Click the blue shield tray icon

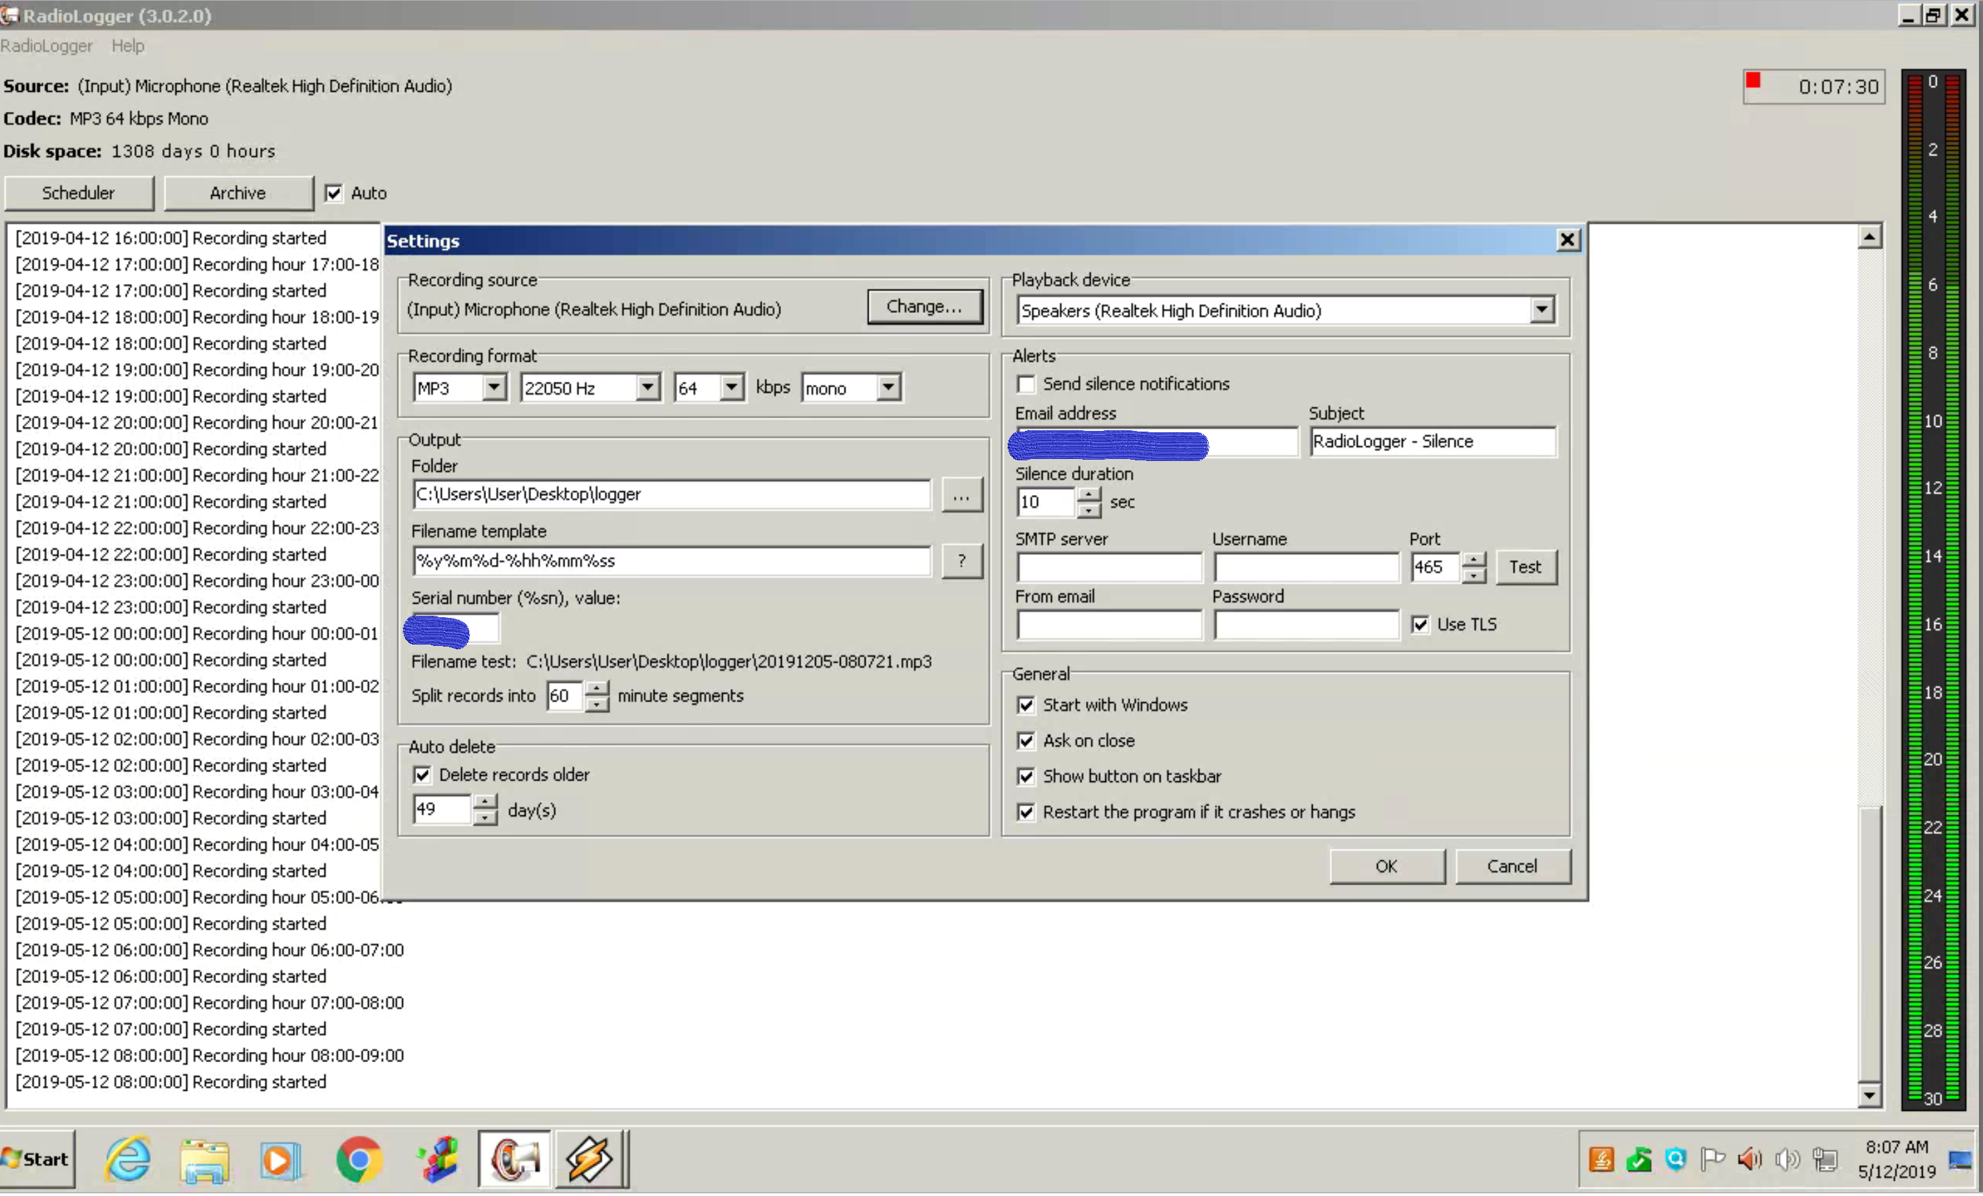[x=1675, y=1159]
